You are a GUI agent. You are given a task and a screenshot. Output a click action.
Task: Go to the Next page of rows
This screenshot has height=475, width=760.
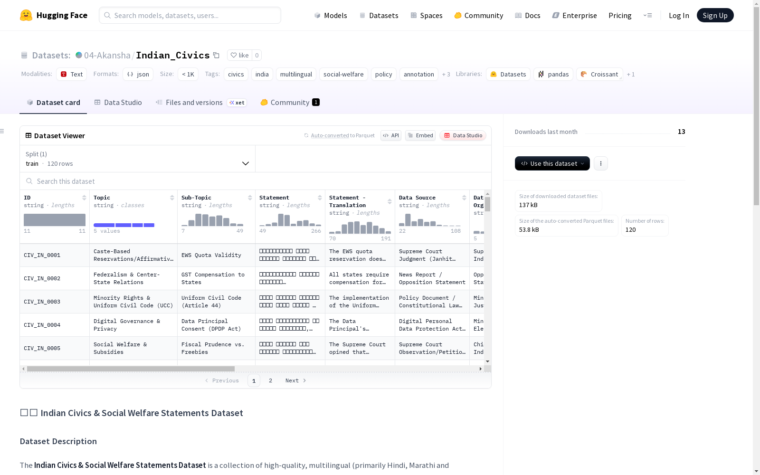[295, 380]
